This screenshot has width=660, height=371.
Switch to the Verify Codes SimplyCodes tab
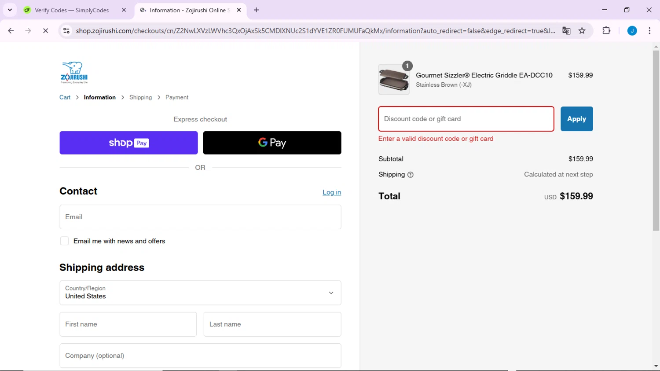tap(71, 10)
